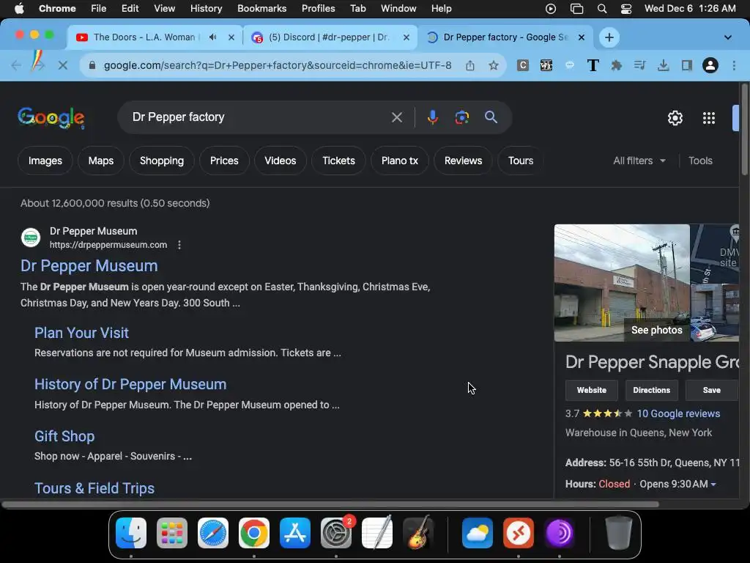Screen dimensions: 750x563
Task: Close the Dr Pepper factory search tab
Action: pos(581,37)
